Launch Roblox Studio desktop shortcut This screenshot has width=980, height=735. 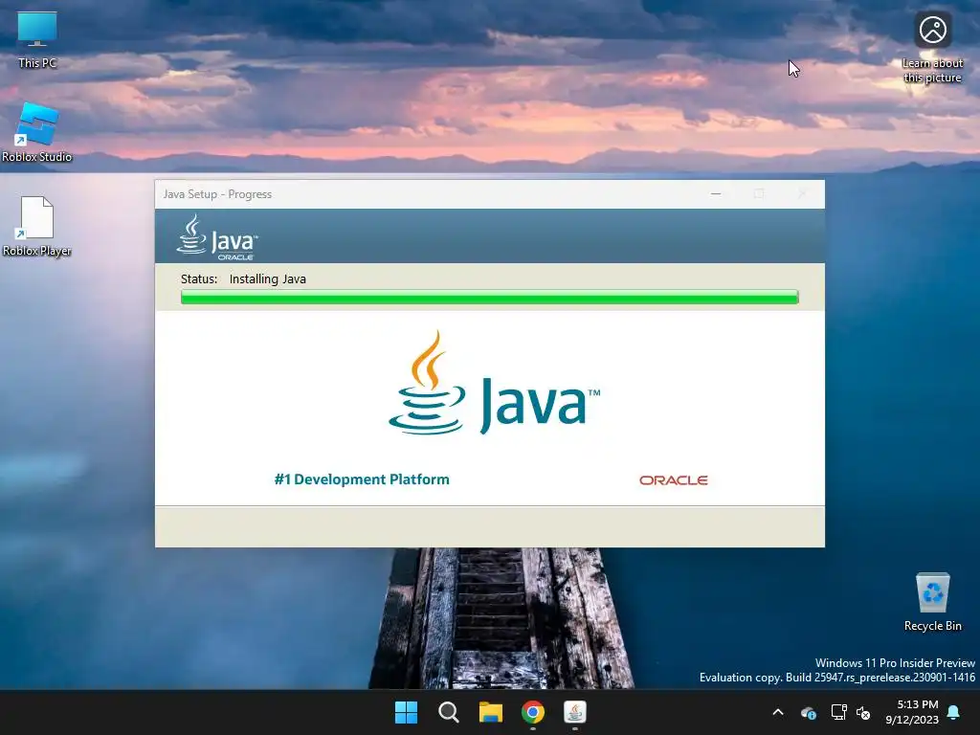(x=37, y=132)
